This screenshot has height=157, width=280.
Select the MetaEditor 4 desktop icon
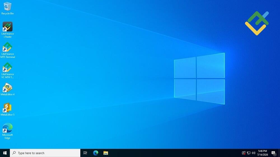(x=7, y=89)
